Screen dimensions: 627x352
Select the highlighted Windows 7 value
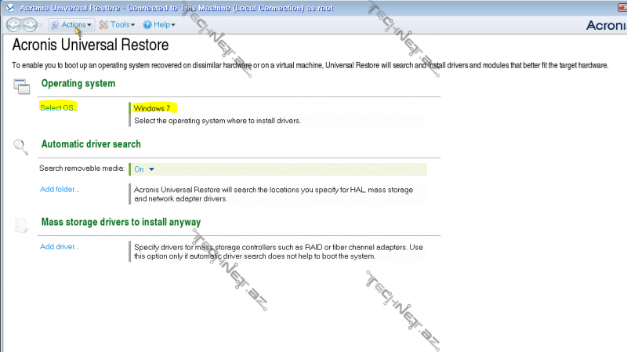152,107
